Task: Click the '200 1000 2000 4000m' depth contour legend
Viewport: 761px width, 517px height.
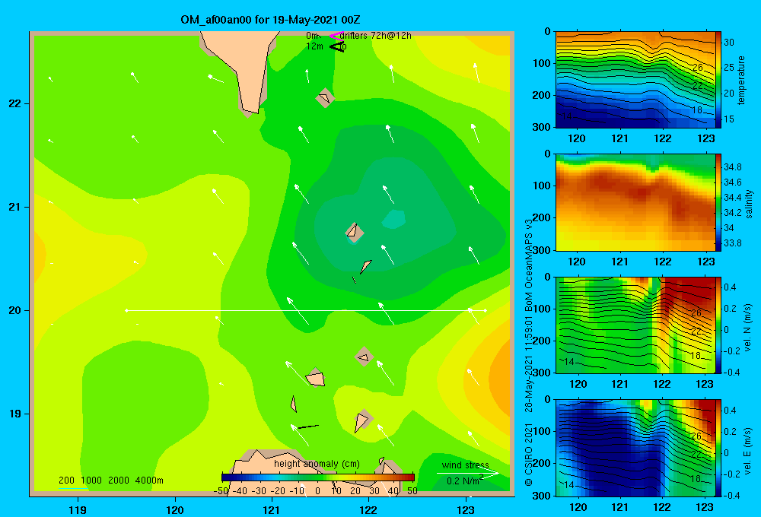Action: click(110, 481)
